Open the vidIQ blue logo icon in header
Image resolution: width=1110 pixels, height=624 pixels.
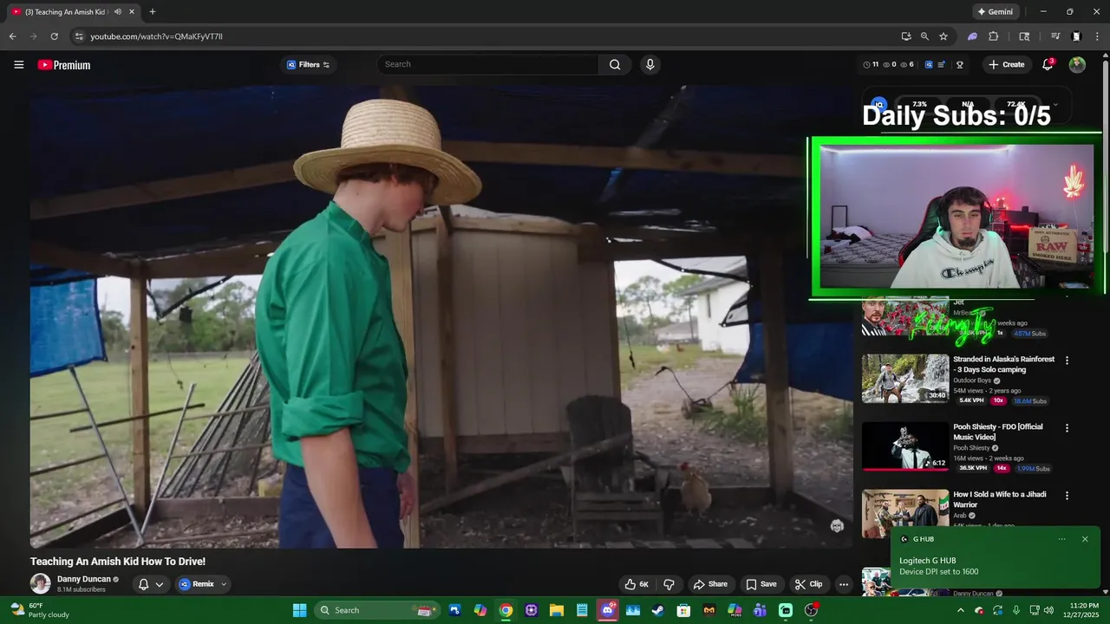[x=929, y=65]
